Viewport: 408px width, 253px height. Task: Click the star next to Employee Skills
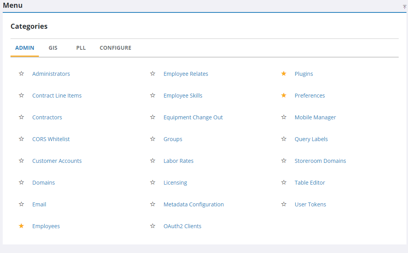pyautogui.click(x=153, y=95)
